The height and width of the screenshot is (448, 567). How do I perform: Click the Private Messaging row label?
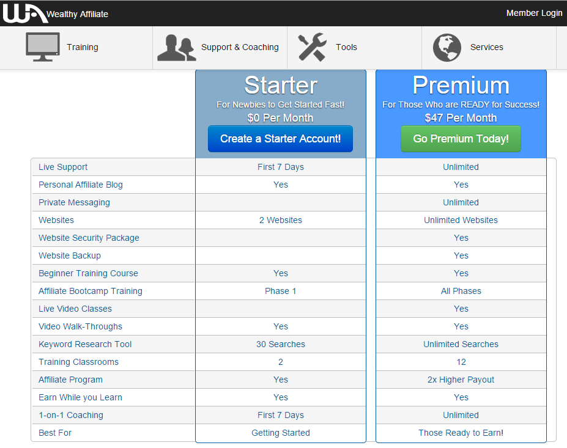click(x=74, y=202)
